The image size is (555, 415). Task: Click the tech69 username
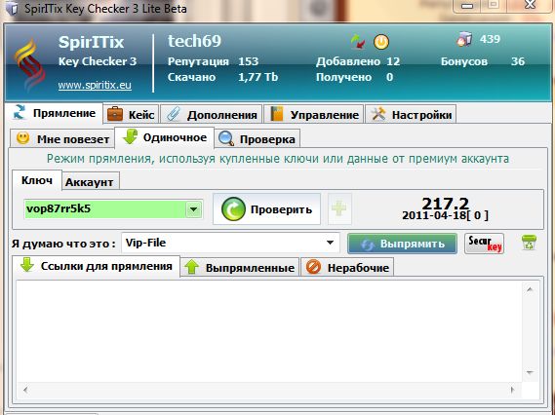coord(194,41)
